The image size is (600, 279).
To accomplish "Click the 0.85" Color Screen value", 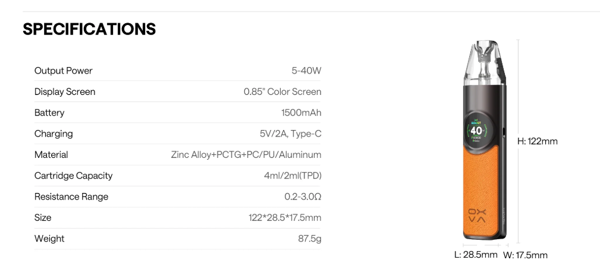I will click(282, 92).
